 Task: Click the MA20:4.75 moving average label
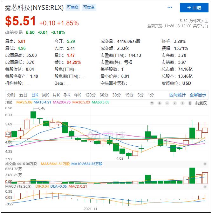[62, 102]
